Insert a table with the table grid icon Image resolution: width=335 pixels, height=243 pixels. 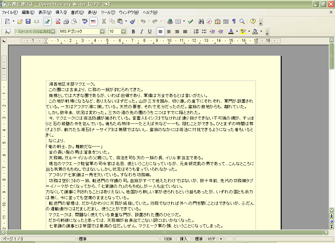(x=178, y=21)
